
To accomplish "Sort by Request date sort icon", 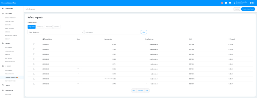I will pyautogui.click(x=43, y=39).
